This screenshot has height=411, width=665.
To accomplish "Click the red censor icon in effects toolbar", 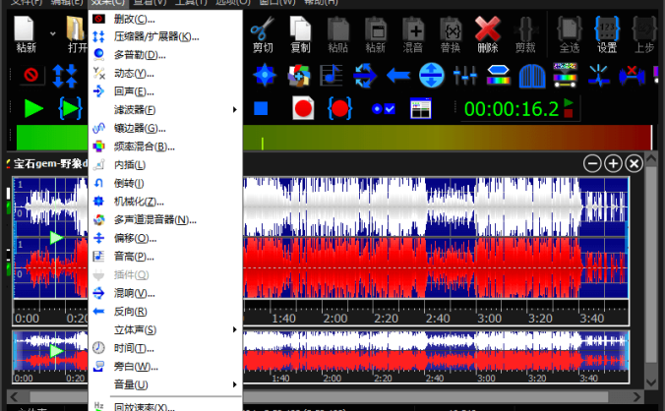I will coord(31,76).
